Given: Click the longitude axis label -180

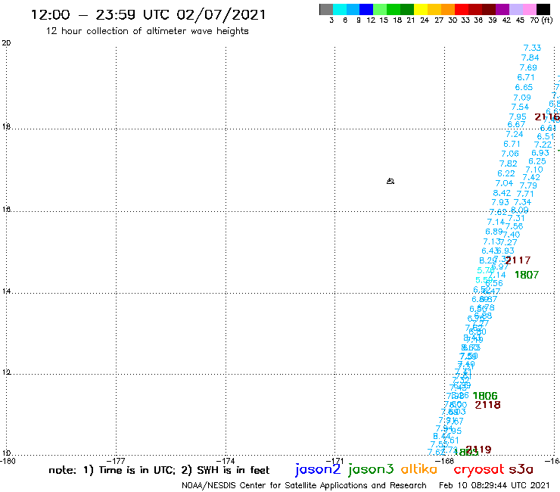Looking at the screenshot, I should coord(8,461).
